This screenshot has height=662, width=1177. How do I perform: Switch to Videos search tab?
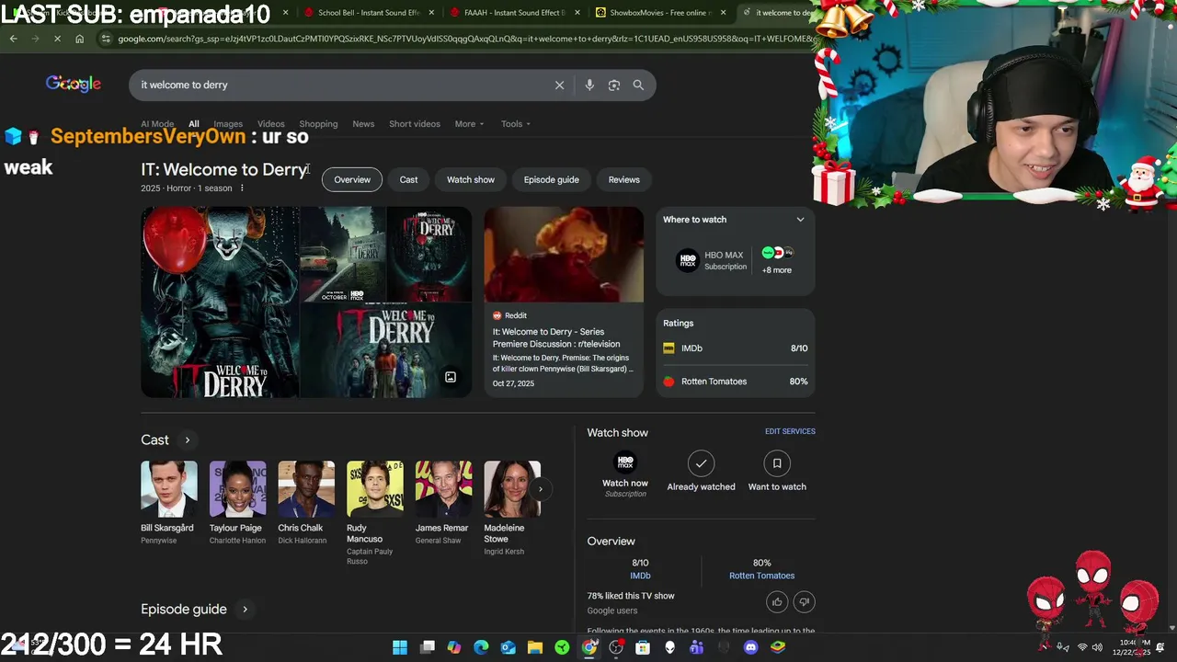pyautogui.click(x=270, y=124)
